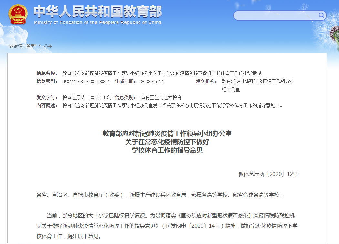Click the 体育卫生与艺术教育 category value
This screenshot has width=339, height=244.
(x=161, y=97)
